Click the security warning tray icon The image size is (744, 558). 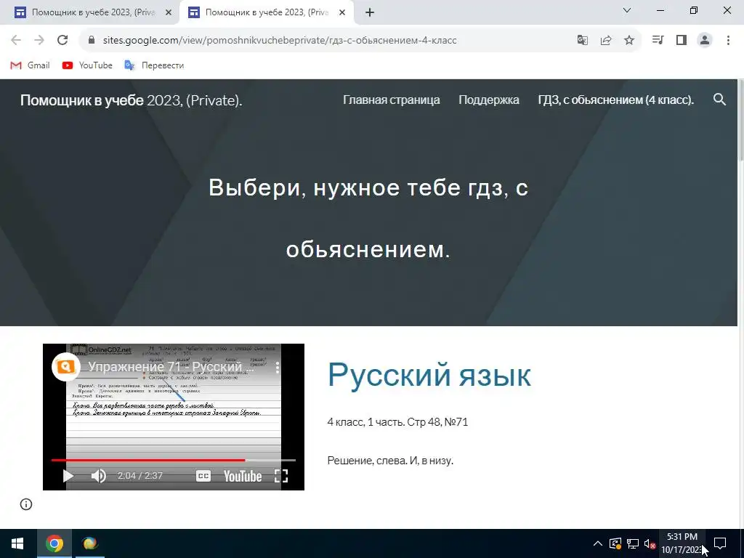tap(615, 543)
